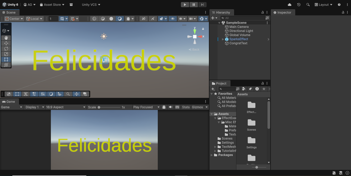Open the help question mark icon

(339, 5)
